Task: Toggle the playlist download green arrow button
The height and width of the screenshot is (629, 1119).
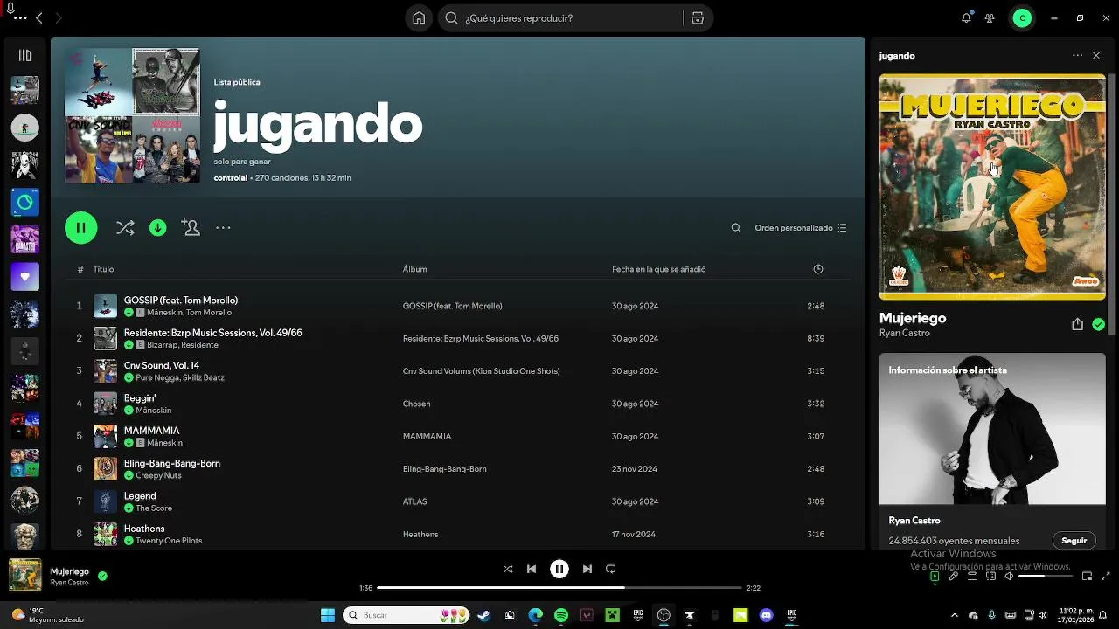Action: point(158,228)
